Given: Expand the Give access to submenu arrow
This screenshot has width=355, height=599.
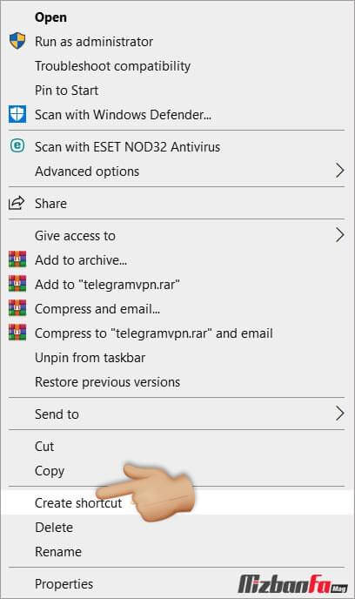Looking at the screenshot, I should click(x=339, y=235).
